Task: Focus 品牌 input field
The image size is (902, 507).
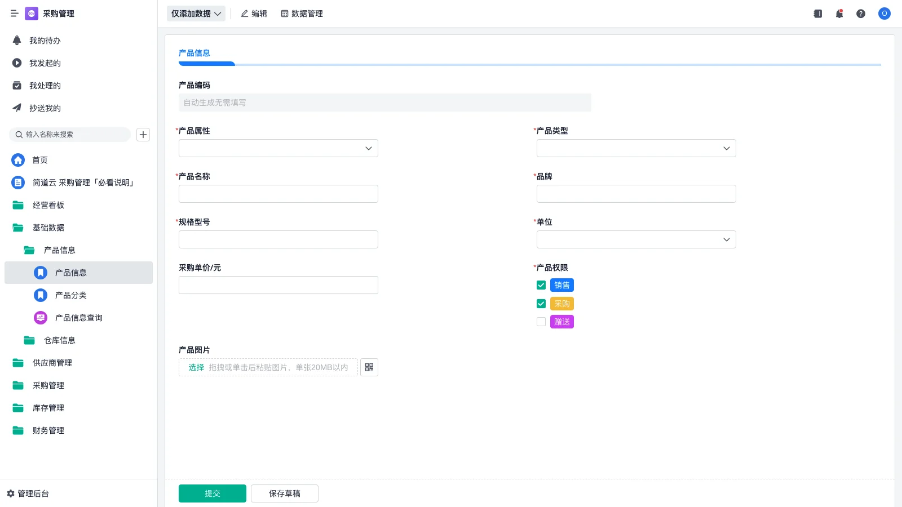Action: pos(636,194)
